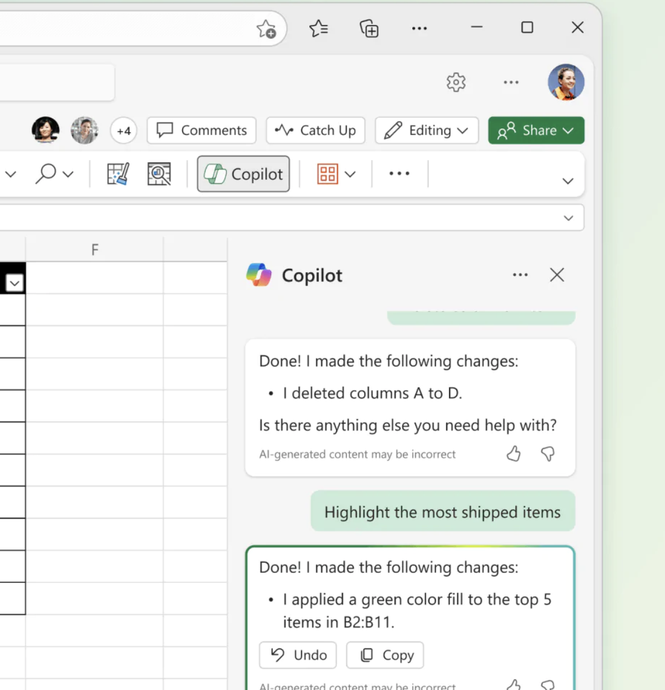Image resolution: width=665 pixels, height=690 pixels.
Task: Open ribbon overflow three-dot menu
Action: click(x=399, y=173)
